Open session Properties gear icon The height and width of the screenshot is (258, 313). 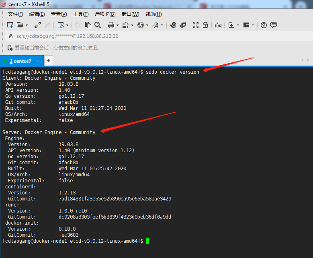point(61,25)
